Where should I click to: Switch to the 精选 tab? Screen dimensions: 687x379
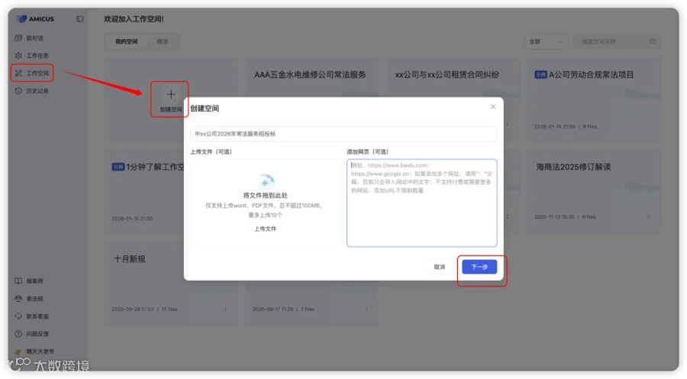point(163,42)
